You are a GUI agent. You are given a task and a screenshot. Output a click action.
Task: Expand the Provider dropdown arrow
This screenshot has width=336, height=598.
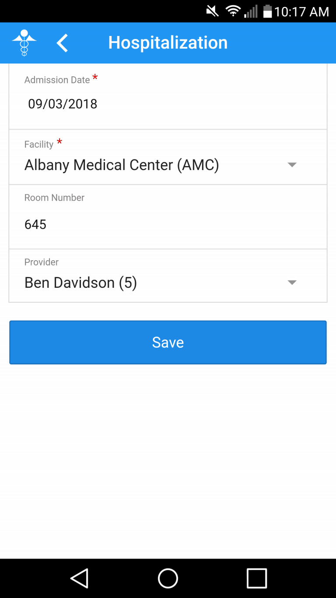pos(292,283)
